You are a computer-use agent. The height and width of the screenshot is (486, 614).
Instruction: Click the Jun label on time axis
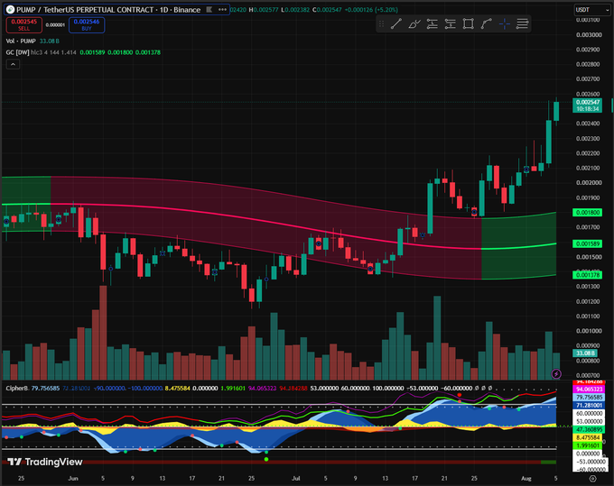(x=73, y=478)
